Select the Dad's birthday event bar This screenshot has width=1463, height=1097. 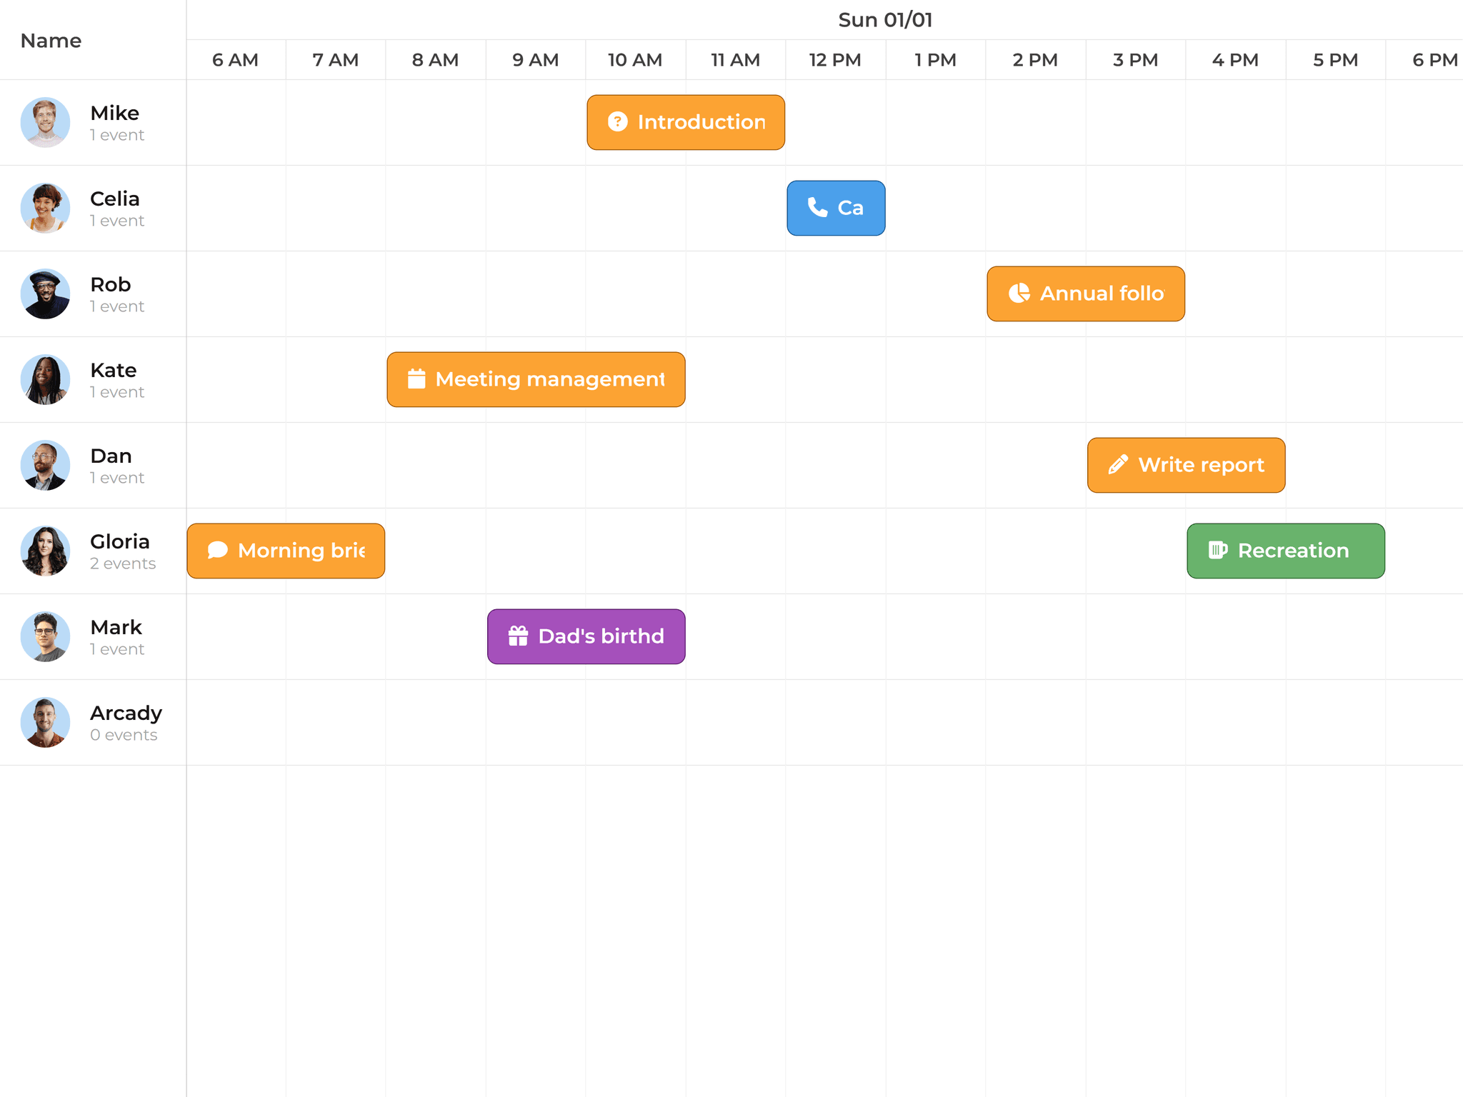tap(586, 636)
